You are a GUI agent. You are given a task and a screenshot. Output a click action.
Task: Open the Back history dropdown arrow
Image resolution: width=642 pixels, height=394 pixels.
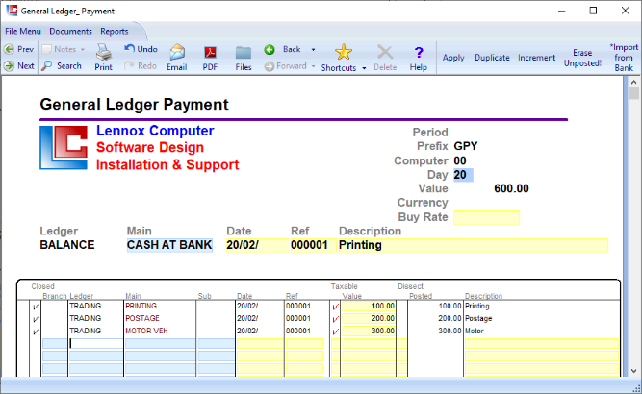click(x=313, y=49)
